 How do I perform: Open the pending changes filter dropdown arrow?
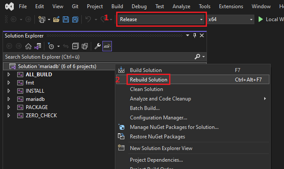pyautogui.click(x=59, y=46)
